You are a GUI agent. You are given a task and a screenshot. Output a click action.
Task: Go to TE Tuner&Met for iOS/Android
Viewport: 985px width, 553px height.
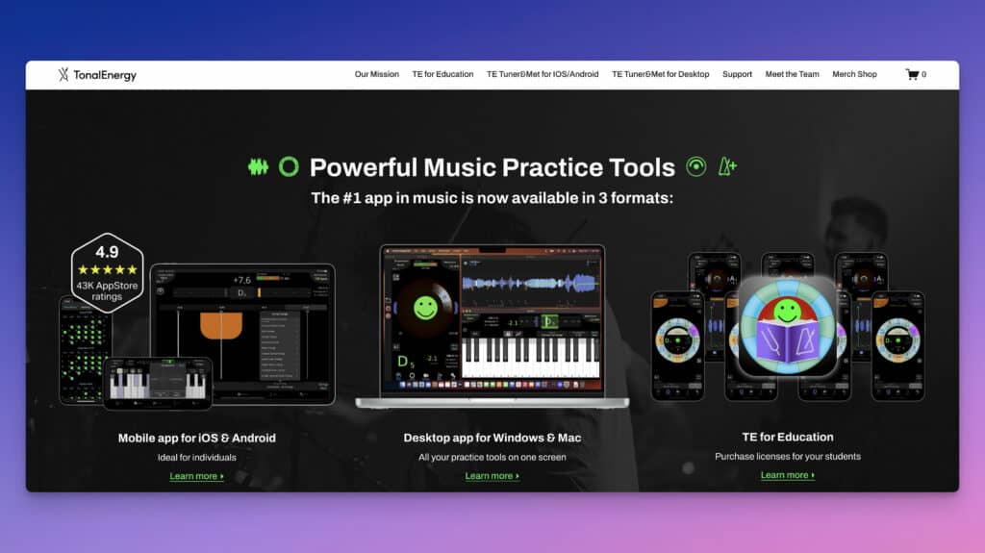[x=543, y=74]
